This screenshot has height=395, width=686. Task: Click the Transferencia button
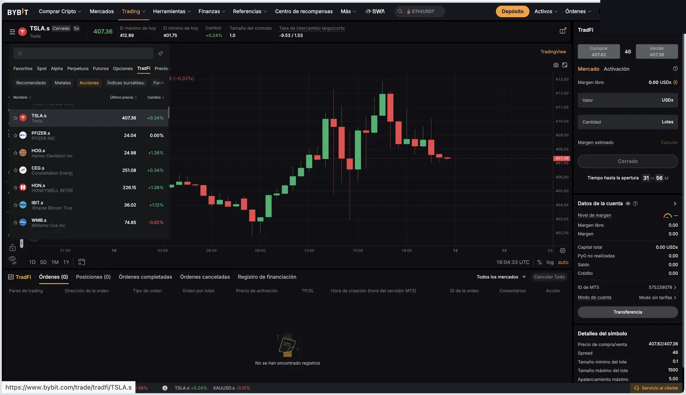tap(628, 312)
